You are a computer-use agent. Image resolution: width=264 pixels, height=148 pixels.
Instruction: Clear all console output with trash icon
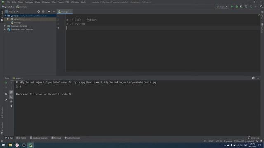(x=12, y=106)
